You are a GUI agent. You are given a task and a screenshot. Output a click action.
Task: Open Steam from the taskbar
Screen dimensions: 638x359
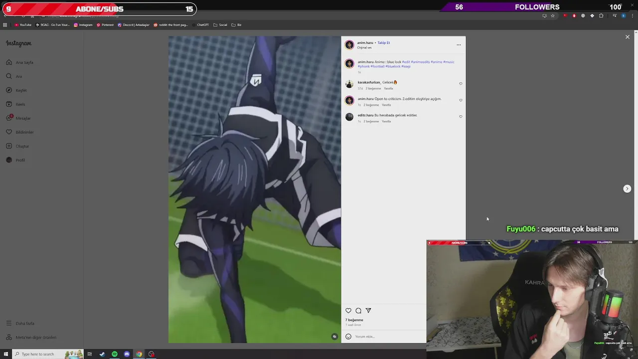pyautogui.click(x=102, y=354)
